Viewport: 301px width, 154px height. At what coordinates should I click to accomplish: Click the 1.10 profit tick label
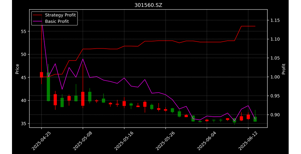275,39
